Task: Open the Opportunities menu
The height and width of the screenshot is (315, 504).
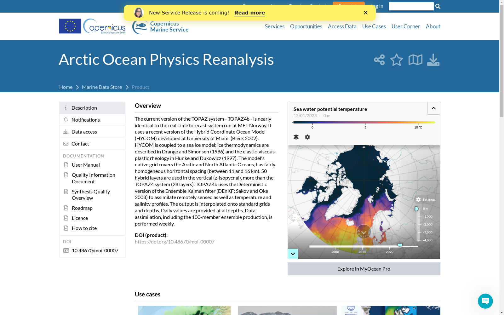Action: [x=306, y=26]
